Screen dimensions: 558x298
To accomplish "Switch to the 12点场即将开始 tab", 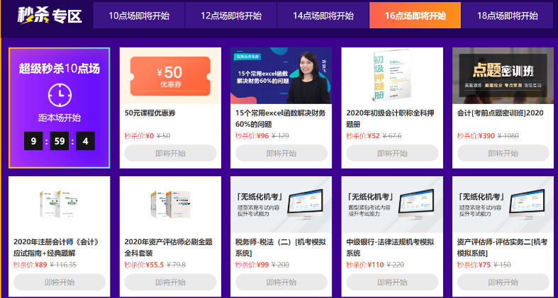I will coord(231,16).
